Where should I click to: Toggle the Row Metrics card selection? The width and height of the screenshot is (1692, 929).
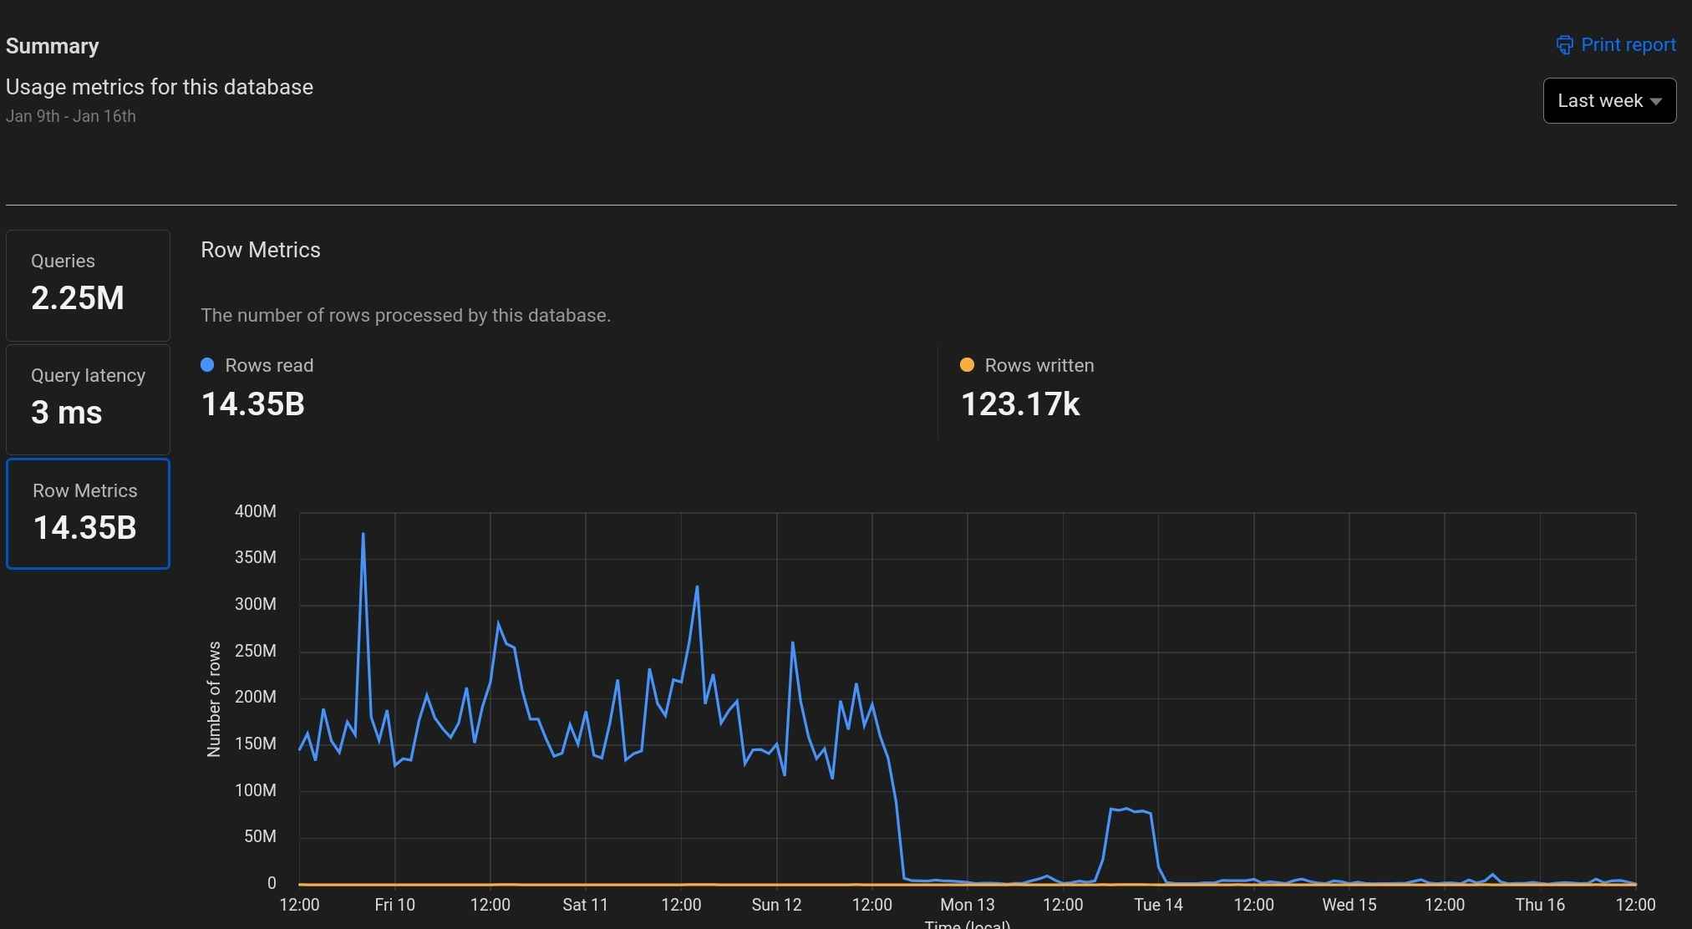88,514
